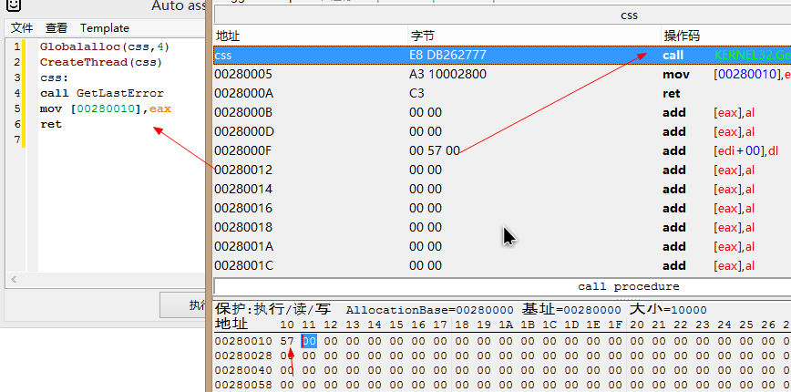Open the 文件 menu
The width and height of the screenshot is (791, 392).
(22, 28)
